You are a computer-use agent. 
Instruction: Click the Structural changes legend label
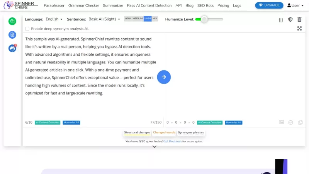137,133
